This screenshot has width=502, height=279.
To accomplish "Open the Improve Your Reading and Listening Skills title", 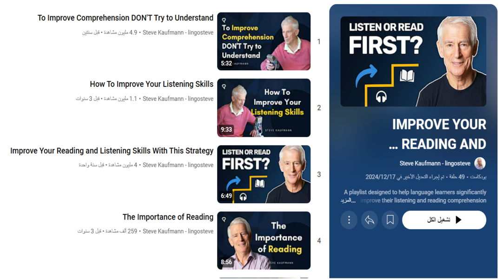I will (x=112, y=151).
